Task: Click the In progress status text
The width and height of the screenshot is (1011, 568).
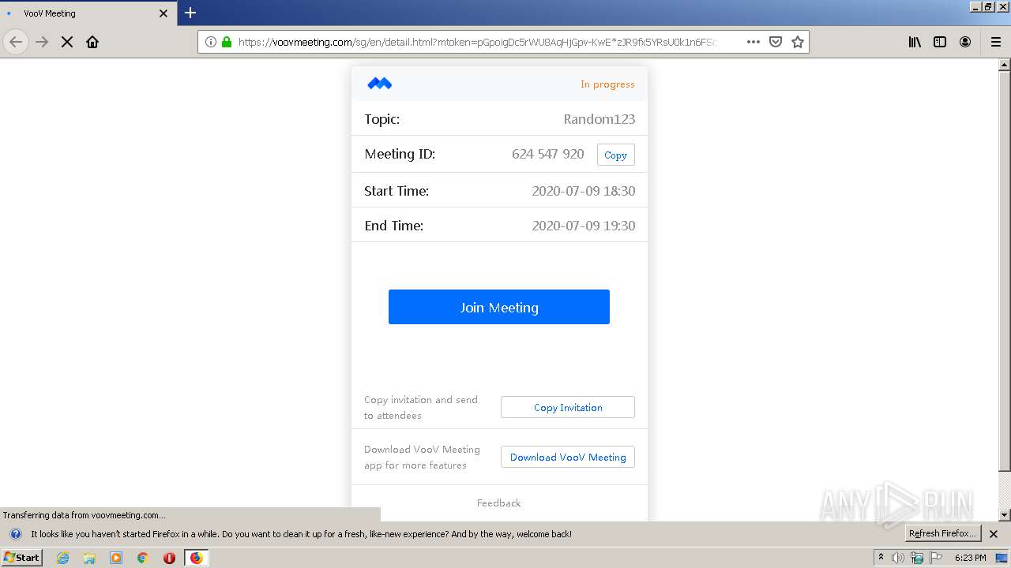Action: 607,84
